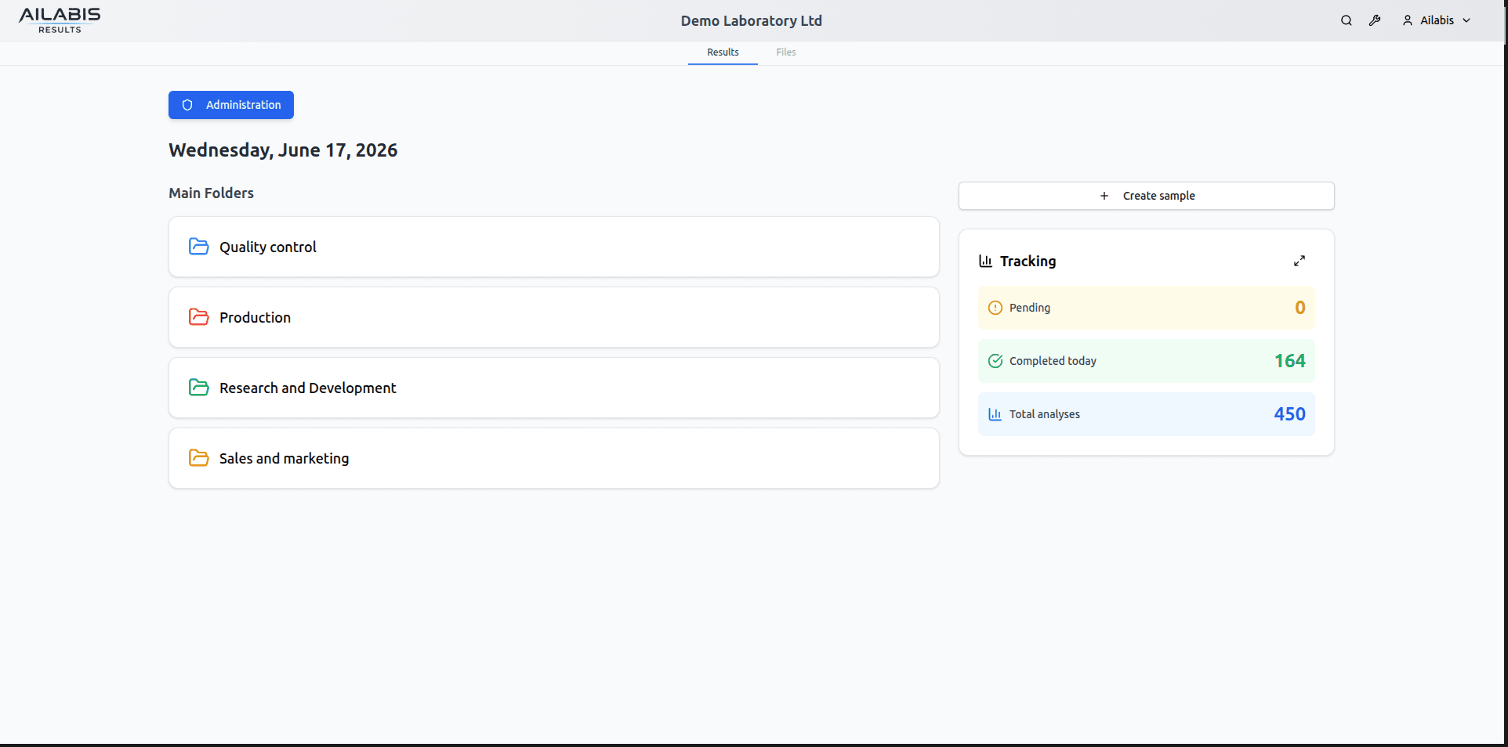This screenshot has height=747, width=1508.
Task: Click the Ailabis username label
Action: tap(1437, 20)
